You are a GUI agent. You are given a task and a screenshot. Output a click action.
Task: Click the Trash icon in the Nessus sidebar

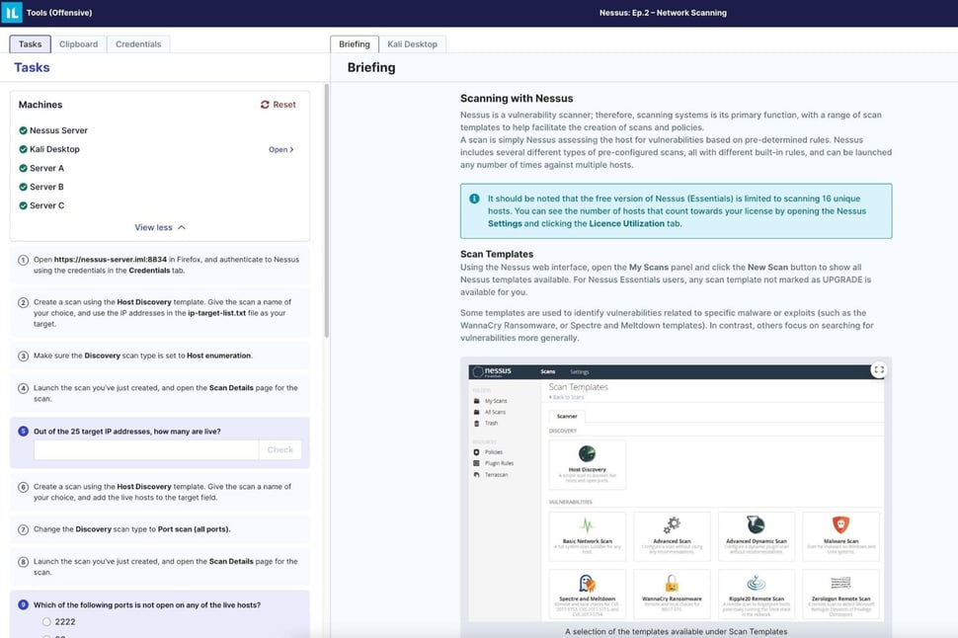(x=477, y=423)
